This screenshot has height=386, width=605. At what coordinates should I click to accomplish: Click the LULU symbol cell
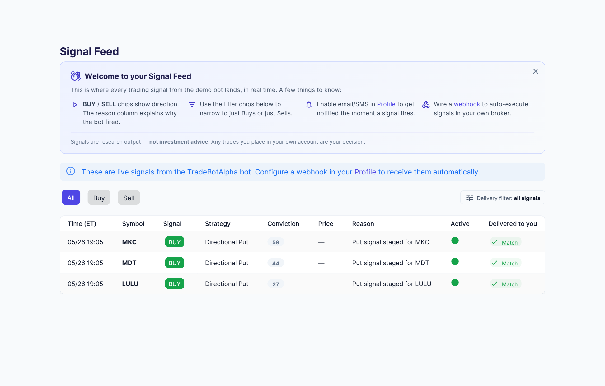130,284
